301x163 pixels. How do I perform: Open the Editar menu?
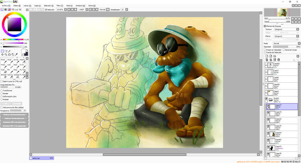[17, 6]
